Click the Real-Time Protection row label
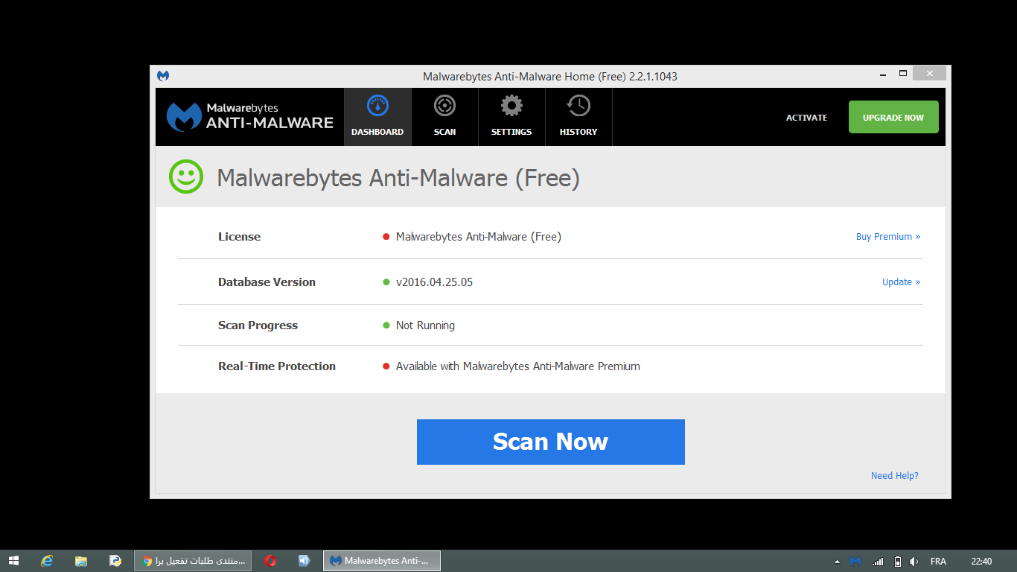Viewport: 1017px width, 572px height. [x=277, y=366]
